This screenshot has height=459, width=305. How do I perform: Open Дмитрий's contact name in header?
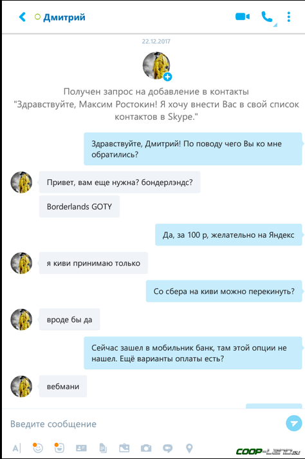point(64,17)
